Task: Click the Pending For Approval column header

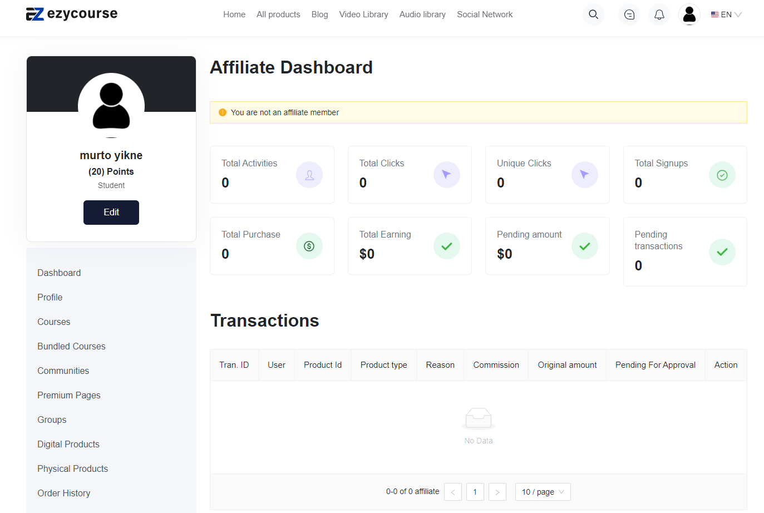Action: (655, 365)
